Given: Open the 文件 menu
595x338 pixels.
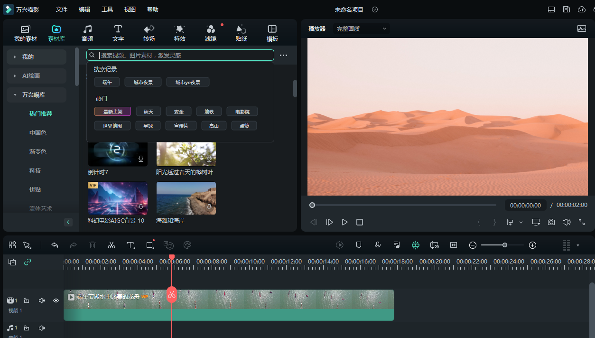Looking at the screenshot, I should point(62,9).
